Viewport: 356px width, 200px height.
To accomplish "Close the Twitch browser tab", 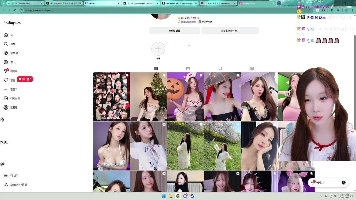I will (x=119, y=3).
